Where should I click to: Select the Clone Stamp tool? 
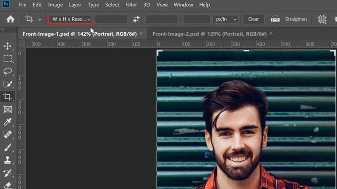(7, 160)
